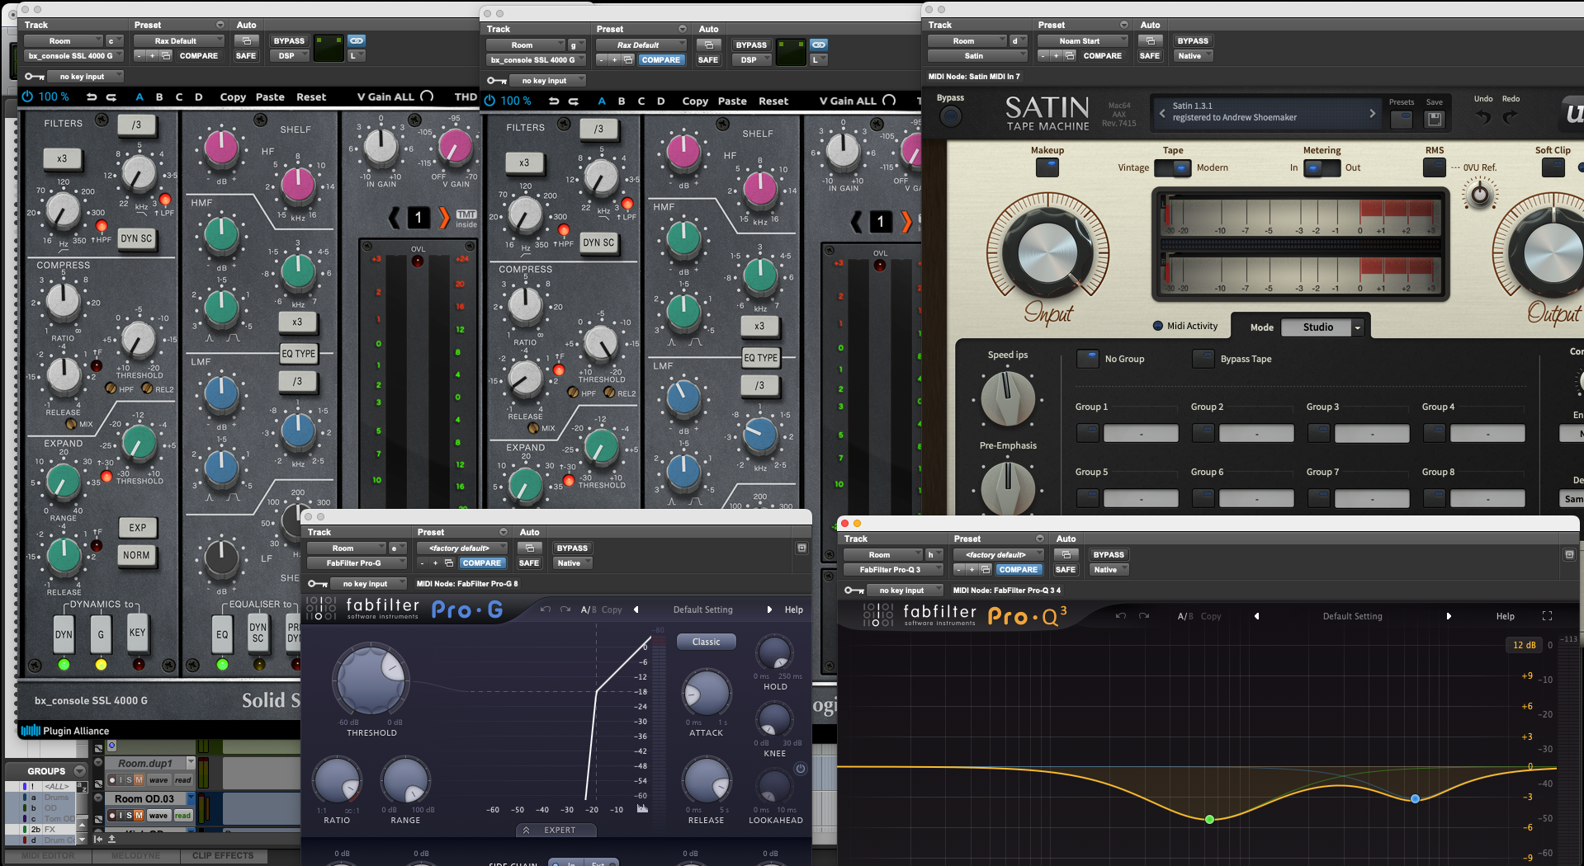
Task: Click Reset in left bx_console toolbar
Action: click(x=311, y=96)
